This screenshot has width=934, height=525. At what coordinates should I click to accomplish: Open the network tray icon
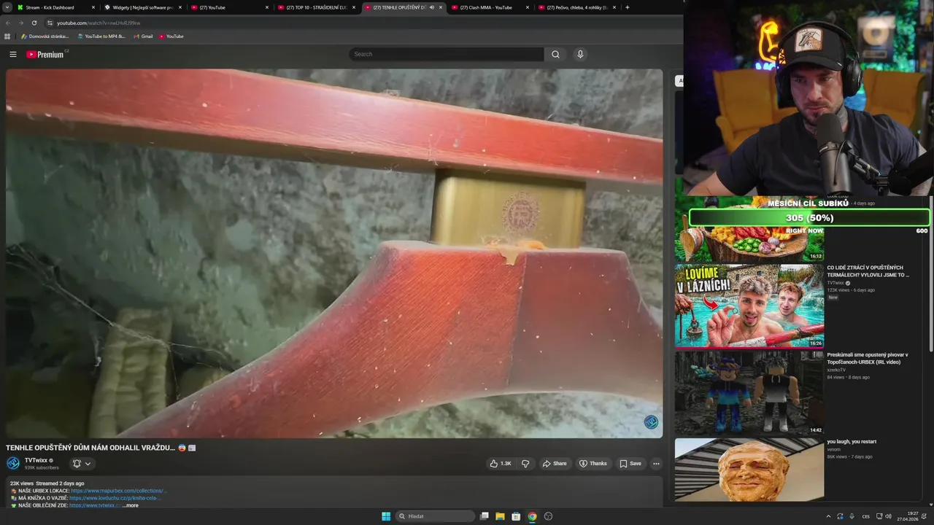click(x=879, y=516)
